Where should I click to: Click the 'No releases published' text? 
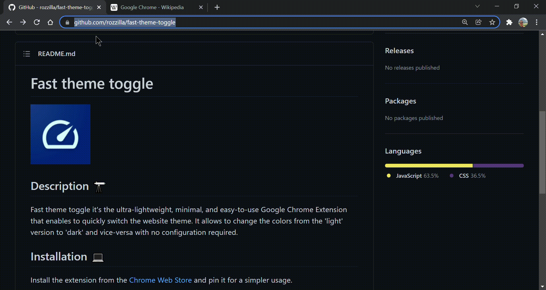coord(412,68)
